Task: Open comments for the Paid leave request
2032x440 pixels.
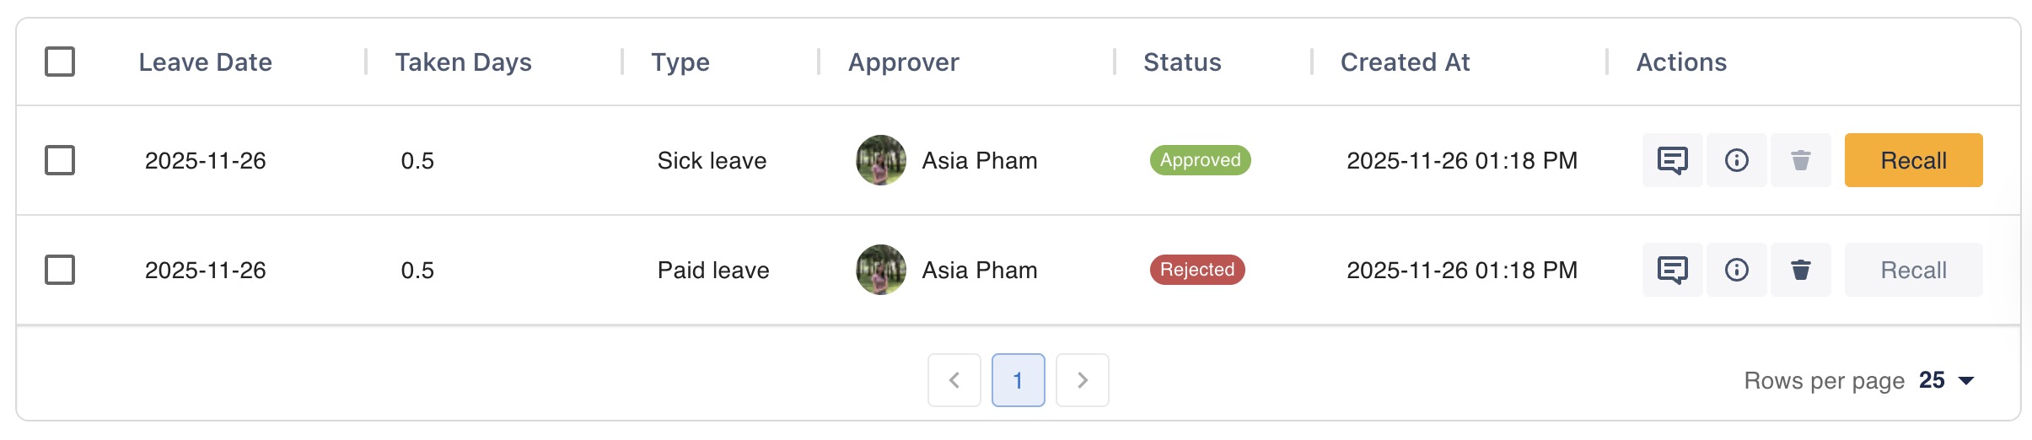Action: pyautogui.click(x=1672, y=270)
